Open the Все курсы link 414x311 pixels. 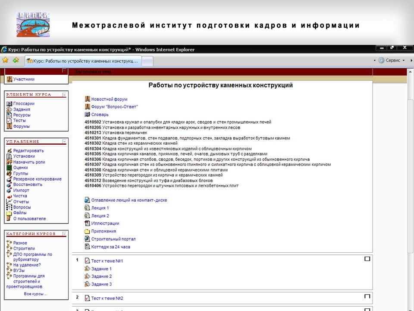tap(35, 294)
